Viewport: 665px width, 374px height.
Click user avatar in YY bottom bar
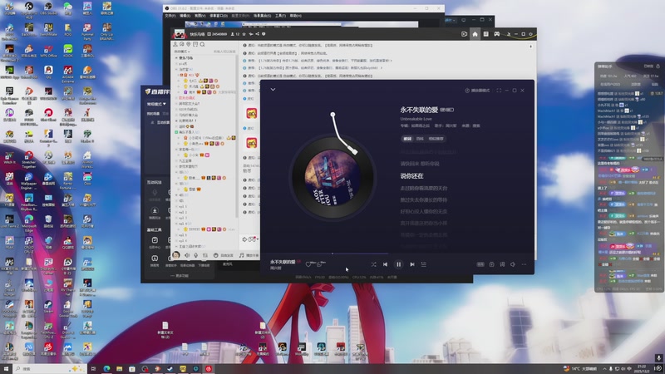tap(176, 255)
